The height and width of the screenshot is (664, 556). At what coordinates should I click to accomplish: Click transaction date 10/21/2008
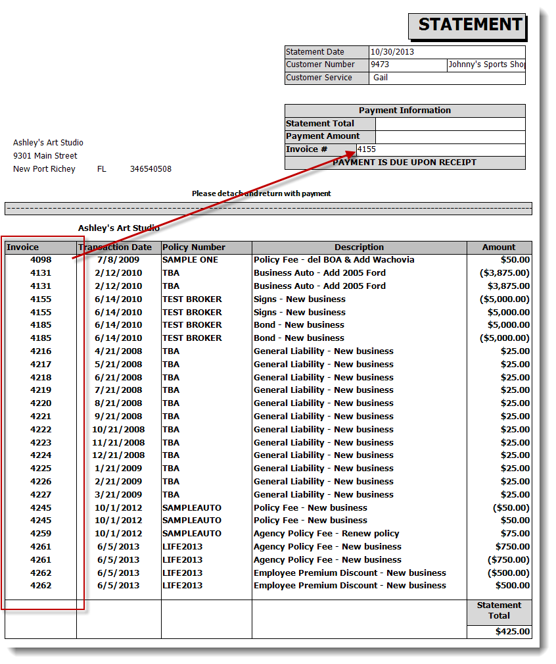[x=118, y=430]
